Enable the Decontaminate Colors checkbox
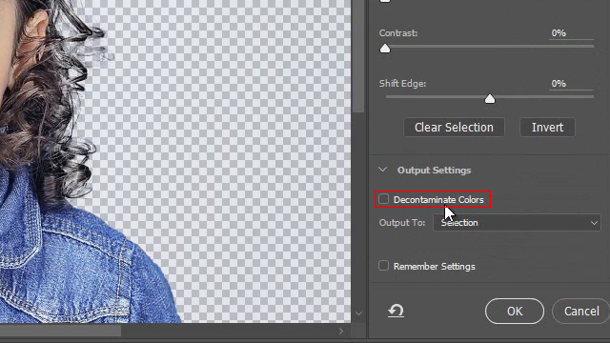Image resolution: width=610 pixels, height=343 pixels. coord(383,199)
